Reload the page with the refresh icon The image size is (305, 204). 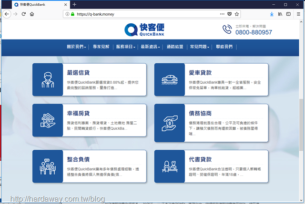[24, 14]
